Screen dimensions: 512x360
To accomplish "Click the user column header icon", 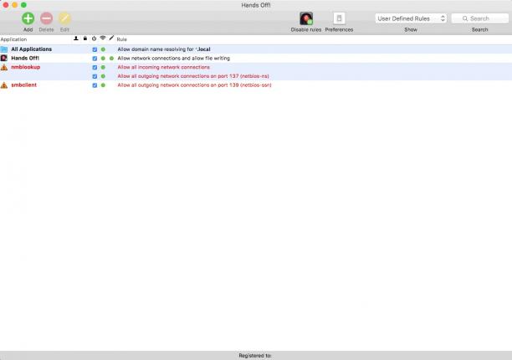I will click(76, 39).
